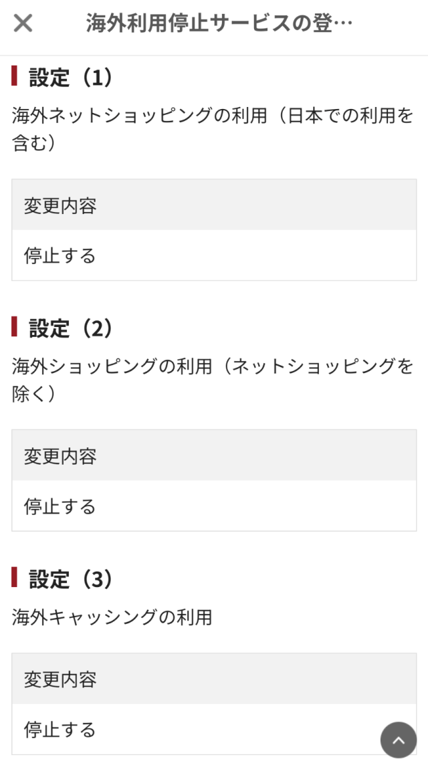Select the 設定（2） heading
This screenshot has height=765, width=428.
pyautogui.click(x=71, y=328)
